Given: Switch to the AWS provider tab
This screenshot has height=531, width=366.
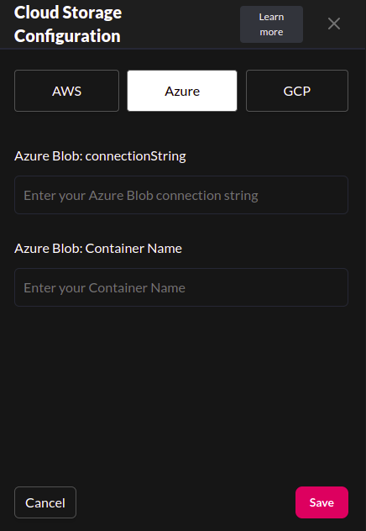Looking at the screenshot, I should [x=66, y=91].
